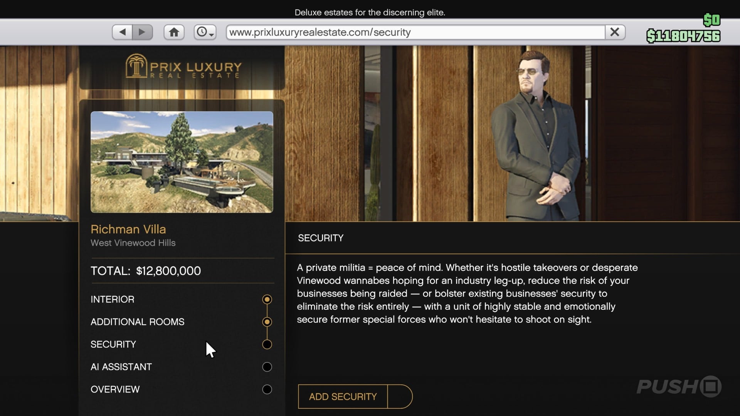Open the browser history clock dropdown
The height and width of the screenshot is (416, 740).
pos(205,32)
